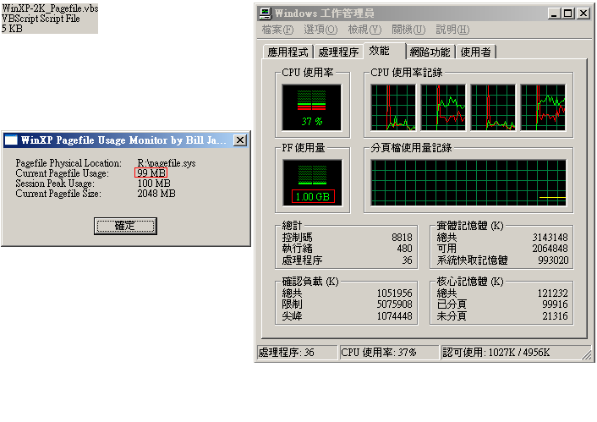Click available memory value 2064848
Viewport: 597px width, 422px height.
tap(550, 249)
